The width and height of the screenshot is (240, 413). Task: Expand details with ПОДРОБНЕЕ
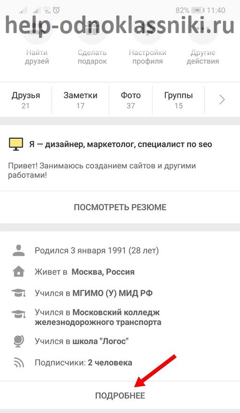[x=120, y=395]
